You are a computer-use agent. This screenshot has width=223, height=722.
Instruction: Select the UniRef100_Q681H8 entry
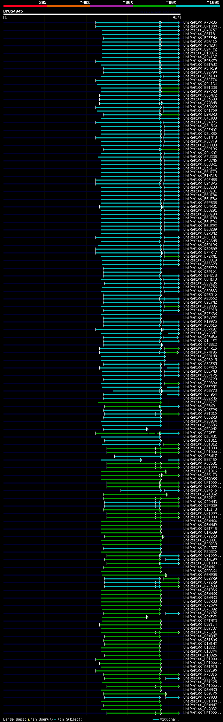pos(200,356)
